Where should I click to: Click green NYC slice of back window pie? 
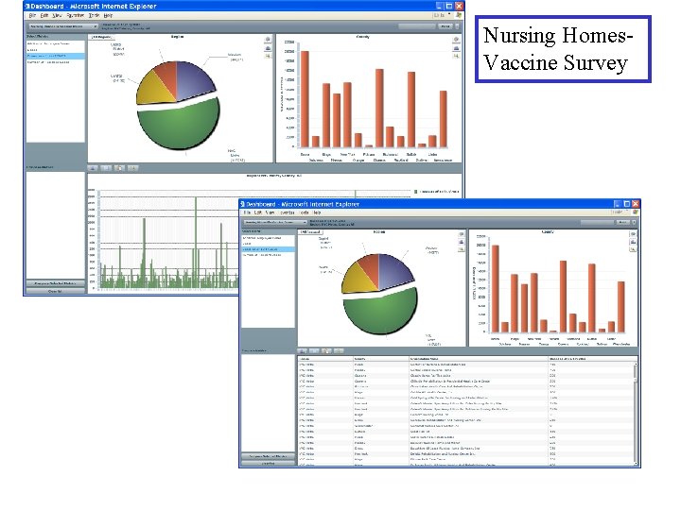click(x=181, y=124)
